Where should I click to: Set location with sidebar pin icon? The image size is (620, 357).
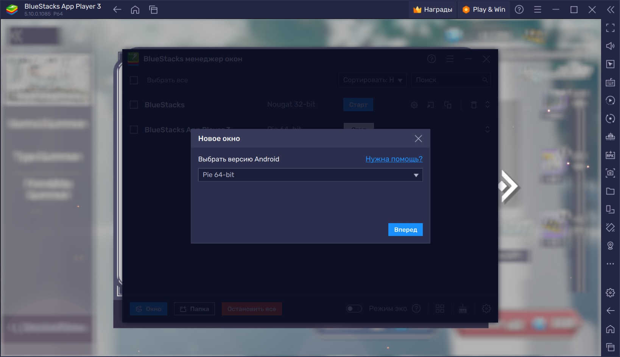(x=610, y=245)
